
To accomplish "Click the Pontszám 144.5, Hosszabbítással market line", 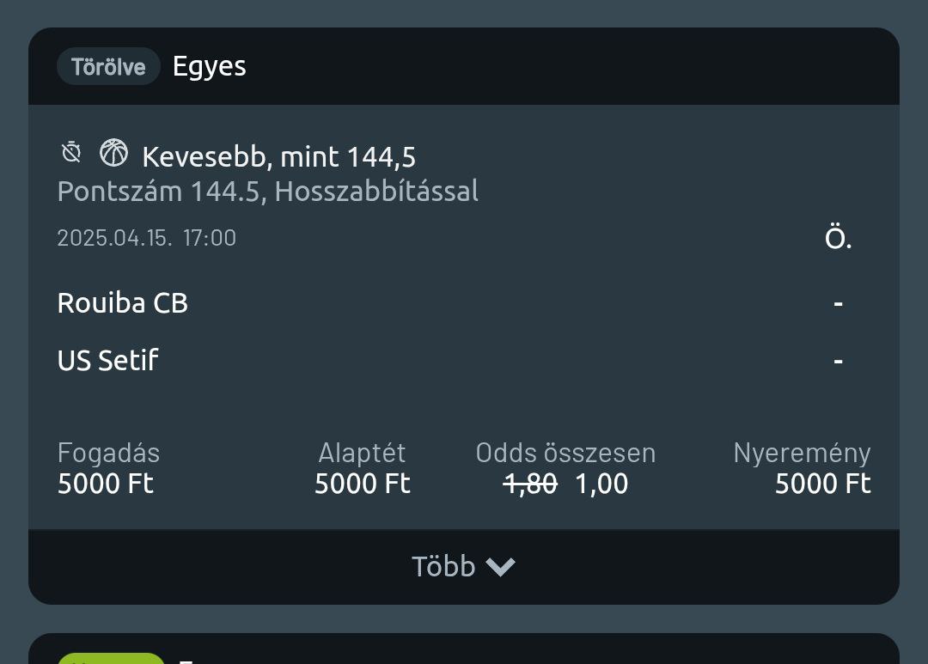I will (267, 192).
